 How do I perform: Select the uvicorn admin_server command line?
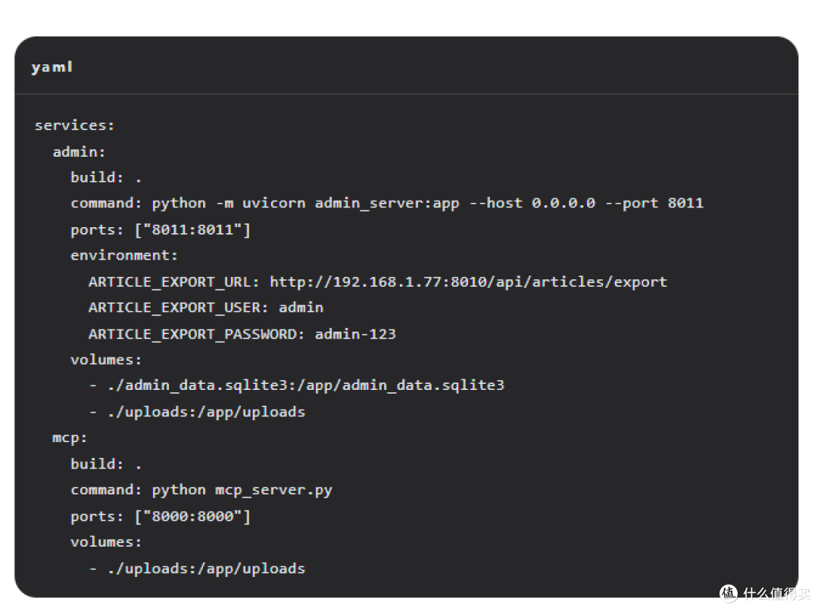(x=387, y=204)
